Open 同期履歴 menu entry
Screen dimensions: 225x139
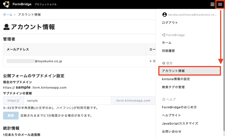tap(168, 51)
